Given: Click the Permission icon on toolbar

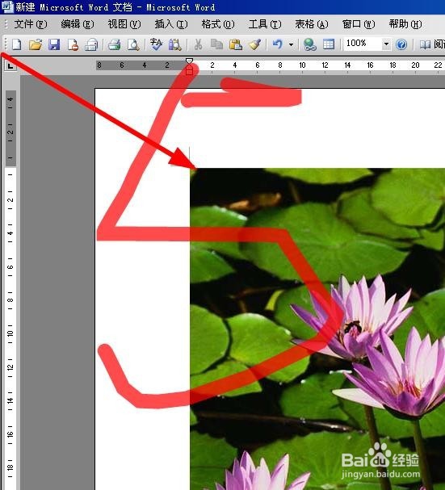Looking at the screenshot, I should point(73,44).
